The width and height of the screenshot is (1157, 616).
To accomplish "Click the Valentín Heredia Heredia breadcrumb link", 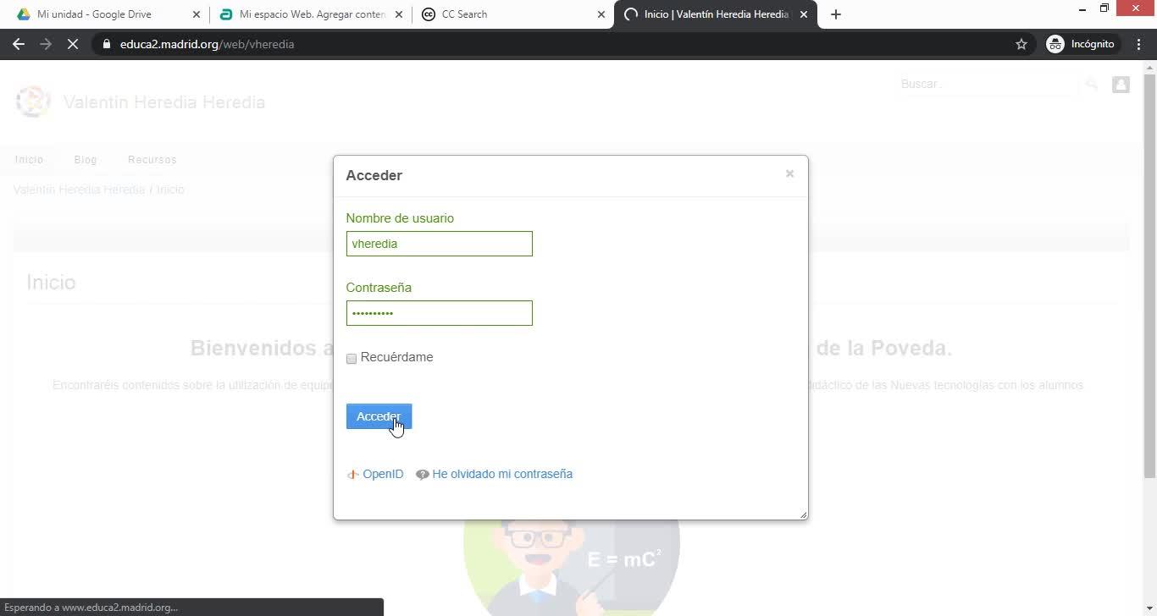I will pos(80,190).
